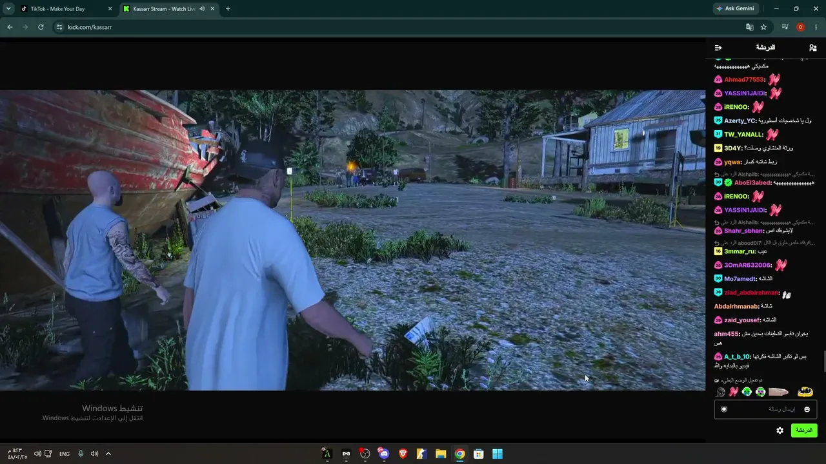
Task: Toggle the microphone icon in system tray
Action: point(81,454)
